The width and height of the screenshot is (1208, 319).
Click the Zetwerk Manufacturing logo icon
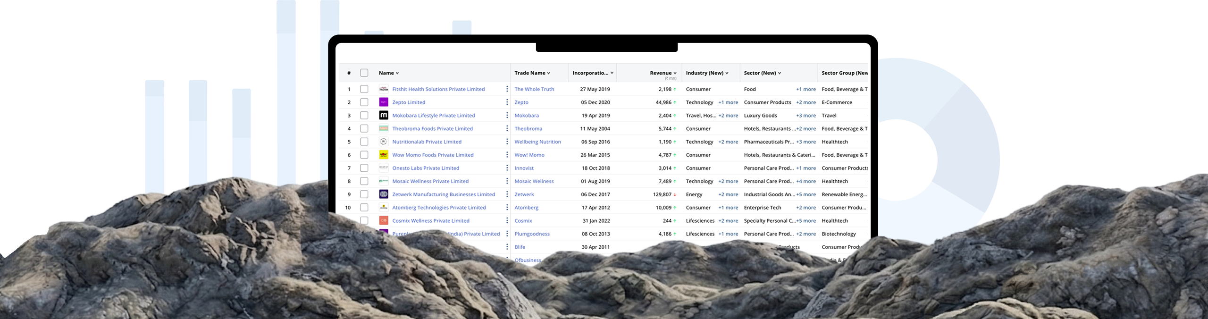[x=384, y=194]
